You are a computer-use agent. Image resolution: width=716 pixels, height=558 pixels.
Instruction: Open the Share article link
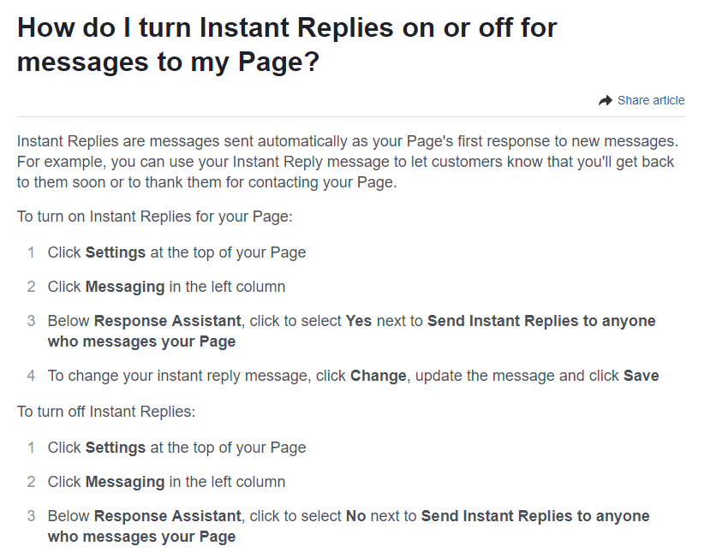coord(651,100)
